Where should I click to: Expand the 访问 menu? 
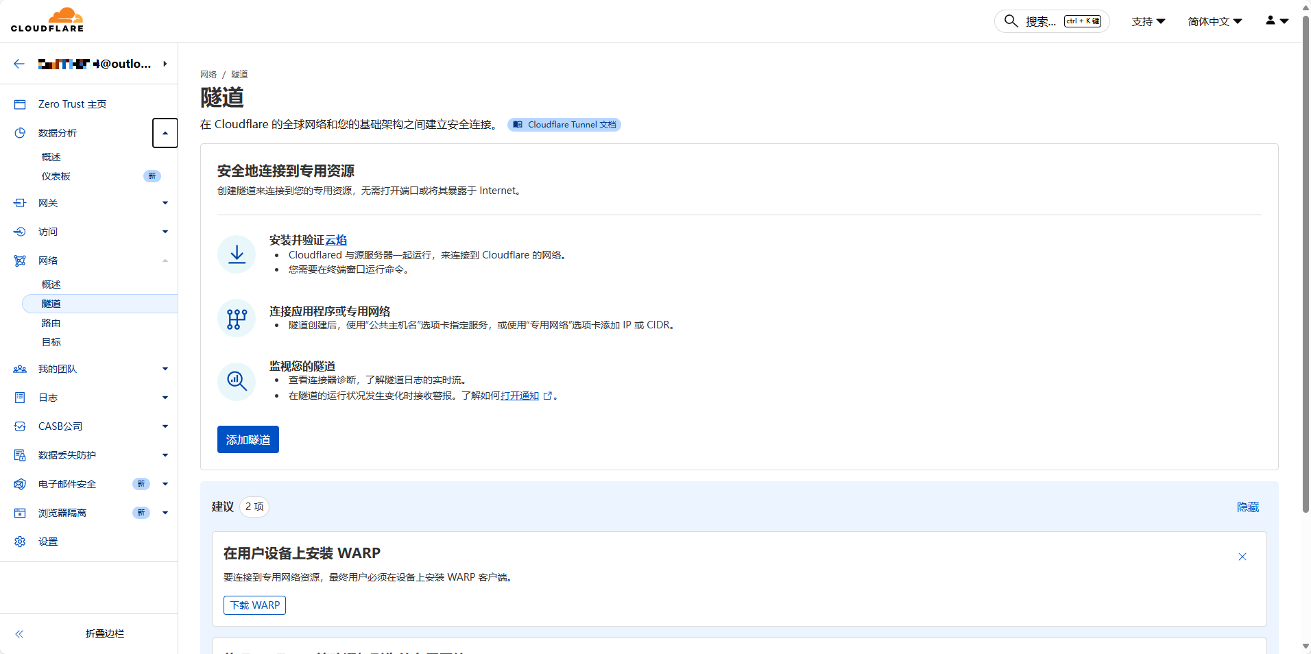pos(165,232)
